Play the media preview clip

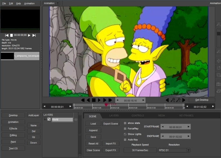(29, 35)
